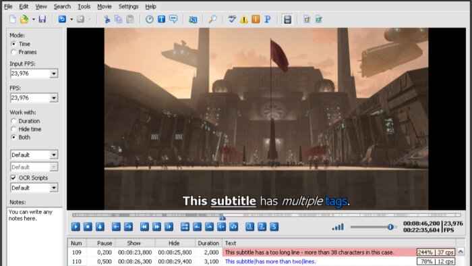Image resolution: width=472 pixels, height=266 pixels.
Task: Open the Default dropdown under OCR Scripts
Action: 53,188
